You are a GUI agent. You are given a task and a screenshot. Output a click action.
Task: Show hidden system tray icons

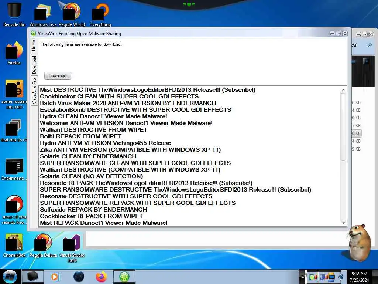pos(303,277)
